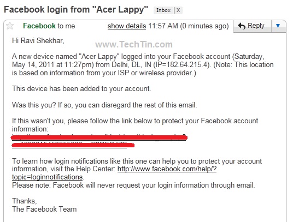This screenshot has width=293, height=222.
Task: Click the curved reply arrow icon
Action: 242,26
